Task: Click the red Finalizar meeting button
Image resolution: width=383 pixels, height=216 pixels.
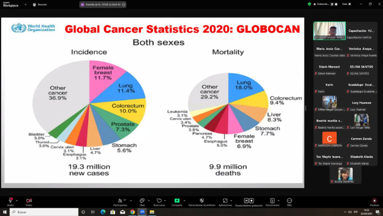Action: click(374, 202)
